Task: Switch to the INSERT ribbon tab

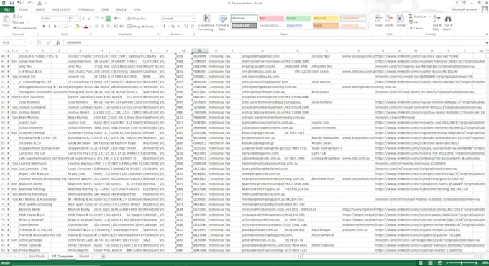Action: [40, 9]
